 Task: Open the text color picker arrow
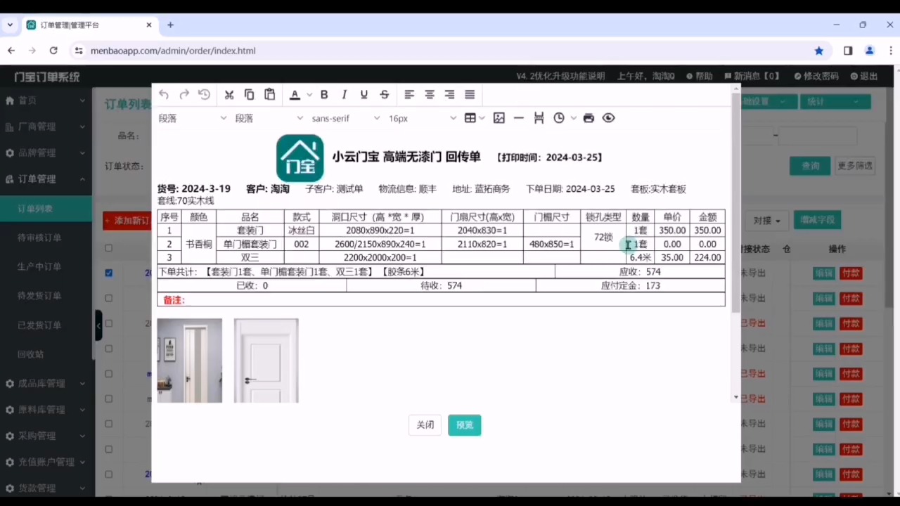pyautogui.click(x=308, y=95)
